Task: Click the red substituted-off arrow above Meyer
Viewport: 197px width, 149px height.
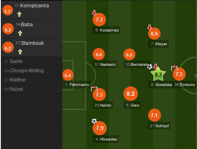Action: pos(149,27)
